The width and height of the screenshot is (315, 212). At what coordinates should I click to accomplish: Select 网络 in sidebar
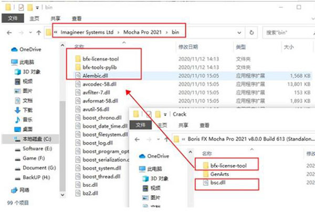(20, 190)
